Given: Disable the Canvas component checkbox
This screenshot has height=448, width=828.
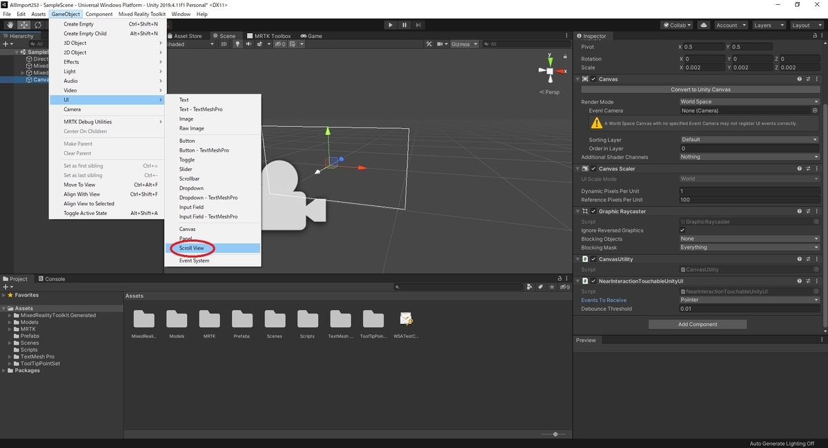Looking at the screenshot, I should 593,79.
